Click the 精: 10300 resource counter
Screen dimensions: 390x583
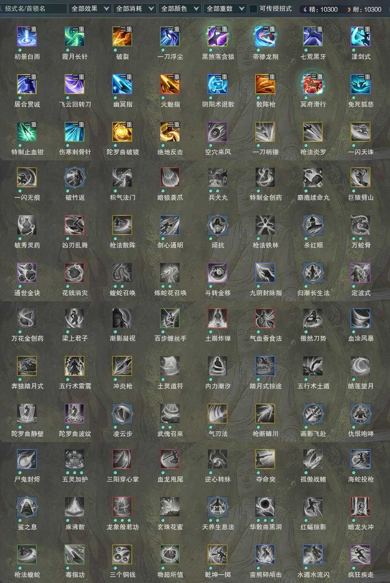[320, 9]
